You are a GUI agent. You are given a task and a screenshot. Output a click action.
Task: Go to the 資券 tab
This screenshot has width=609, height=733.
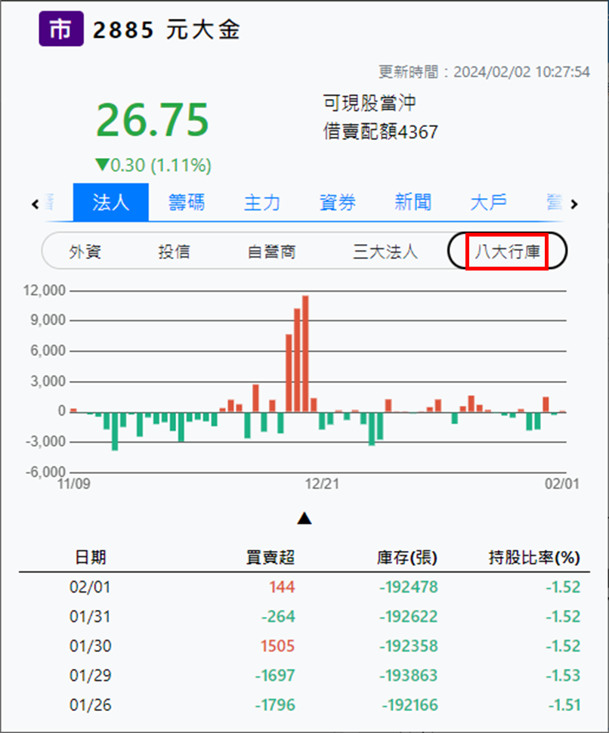click(338, 203)
